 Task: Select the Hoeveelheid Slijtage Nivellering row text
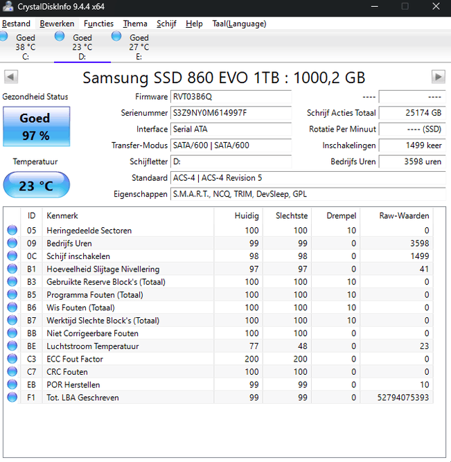click(x=103, y=269)
